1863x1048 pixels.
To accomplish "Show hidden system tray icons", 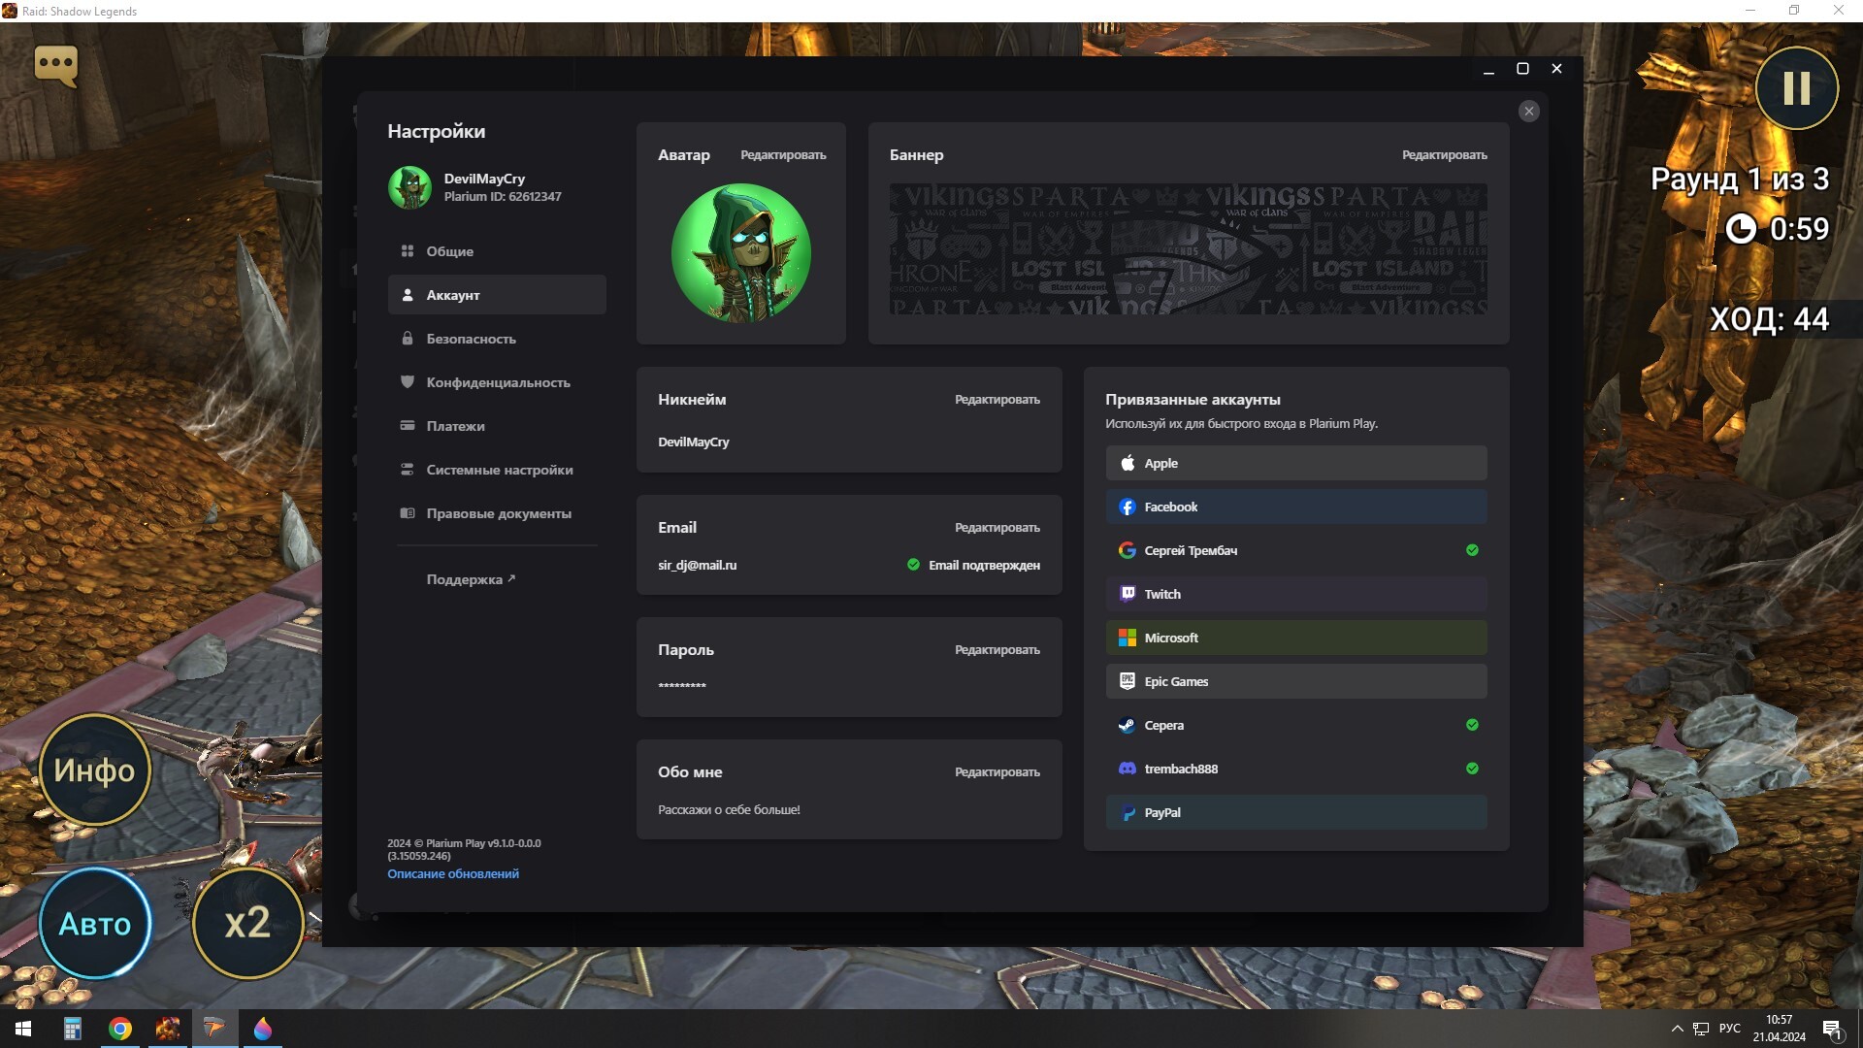I will click(1677, 1029).
